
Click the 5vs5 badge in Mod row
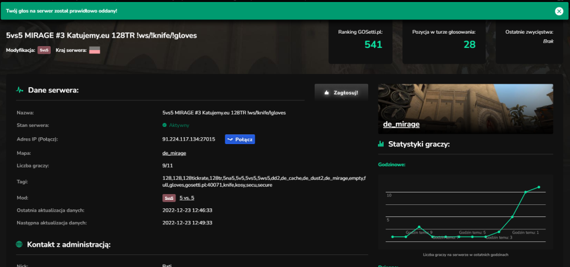[x=169, y=198]
